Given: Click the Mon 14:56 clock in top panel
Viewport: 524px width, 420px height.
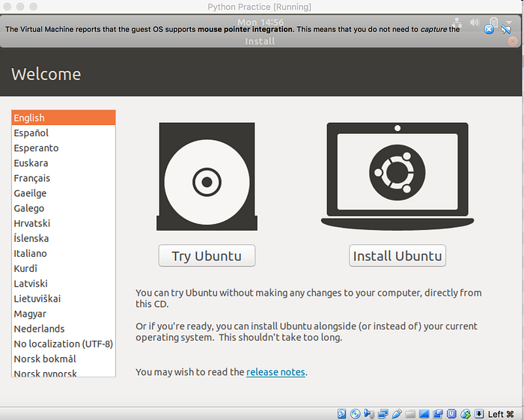Looking at the screenshot, I should coord(261,22).
